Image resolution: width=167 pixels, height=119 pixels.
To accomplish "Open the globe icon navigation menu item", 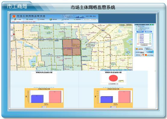I will (x=53, y=20).
